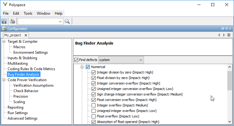Click the Save toolbar icon

(4, 21)
